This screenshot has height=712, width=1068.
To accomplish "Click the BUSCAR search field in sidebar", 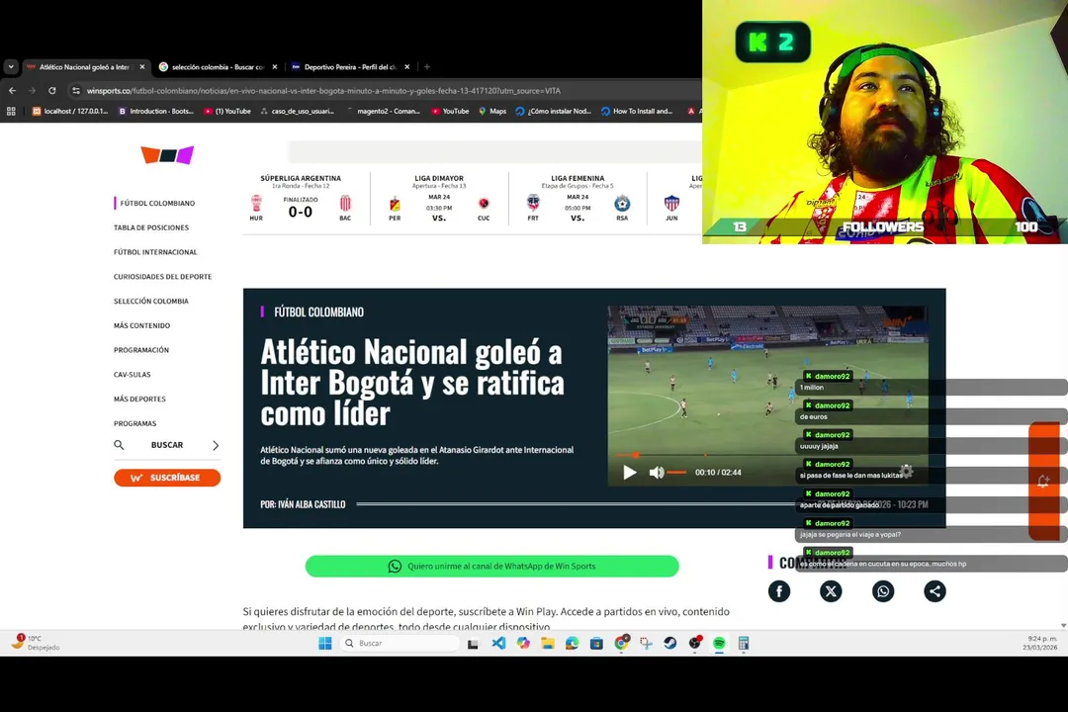I will 167,445.
